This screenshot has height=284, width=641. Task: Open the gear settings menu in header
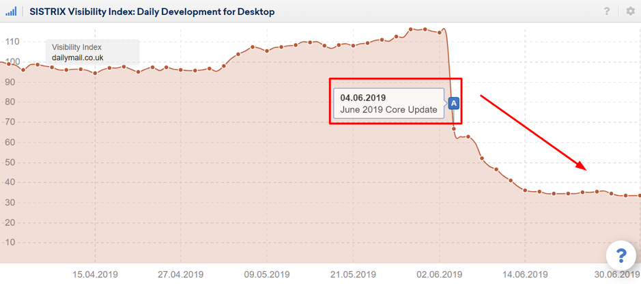(630, 12)
